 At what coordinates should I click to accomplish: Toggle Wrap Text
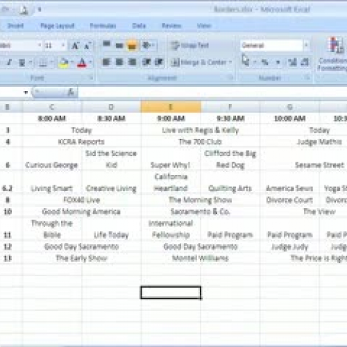coord(189,45)
